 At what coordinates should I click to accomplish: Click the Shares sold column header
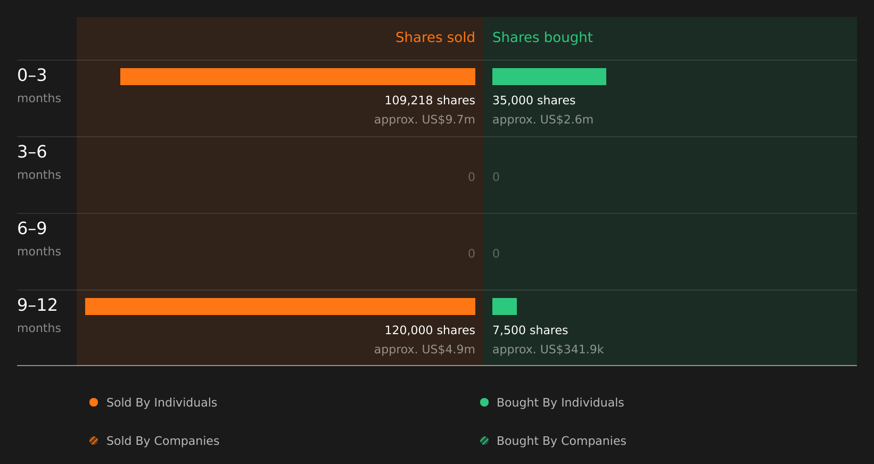(x=435, y=37)
